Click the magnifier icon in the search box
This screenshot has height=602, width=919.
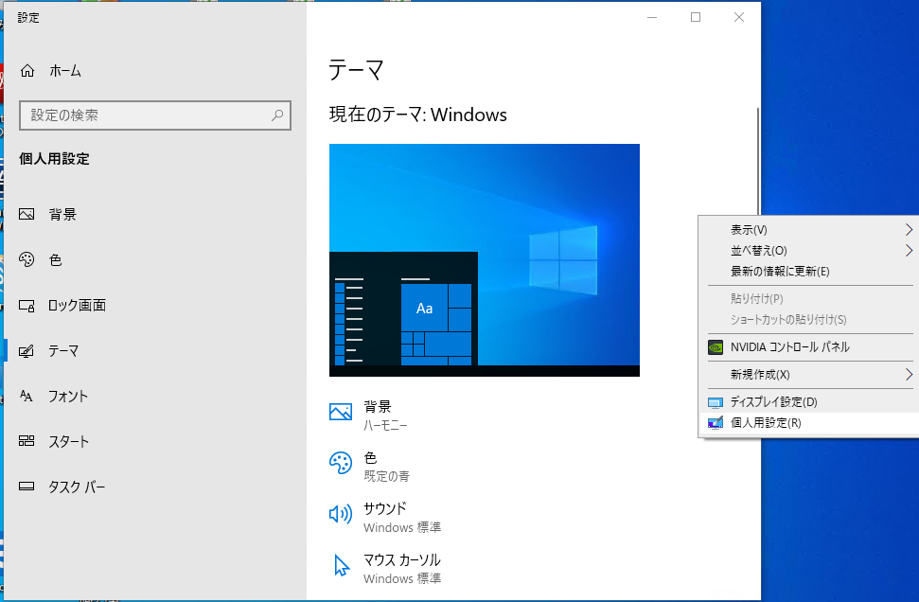pos(277,115)
